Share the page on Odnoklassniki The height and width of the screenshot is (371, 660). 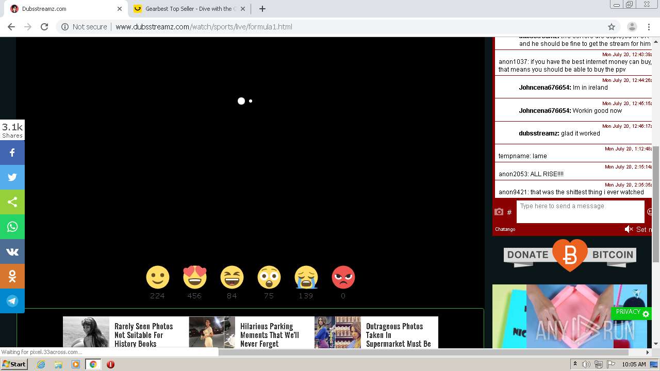click(x=12, y=276)
